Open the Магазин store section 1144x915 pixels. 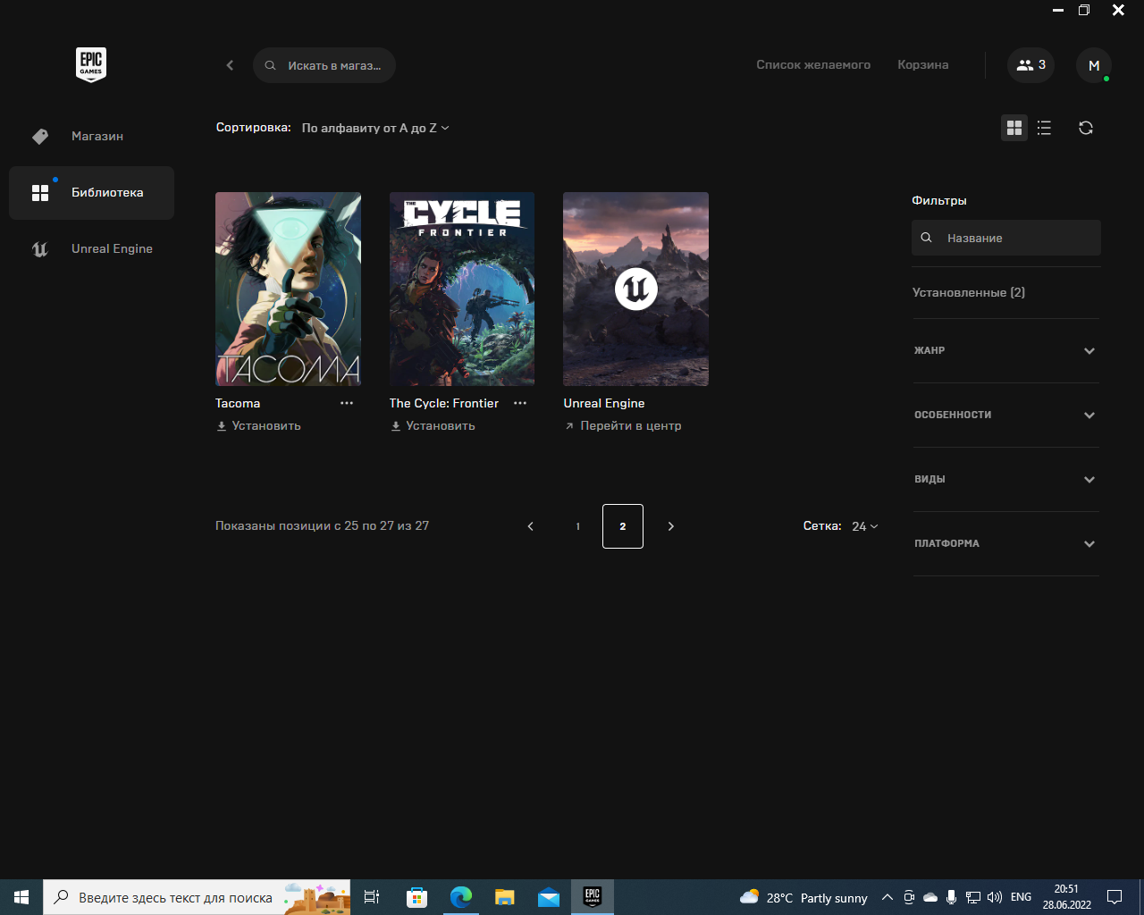click(x=91, y=137)
